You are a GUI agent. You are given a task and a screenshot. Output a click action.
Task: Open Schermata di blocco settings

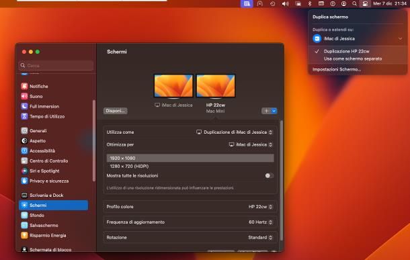pos(53,249)
